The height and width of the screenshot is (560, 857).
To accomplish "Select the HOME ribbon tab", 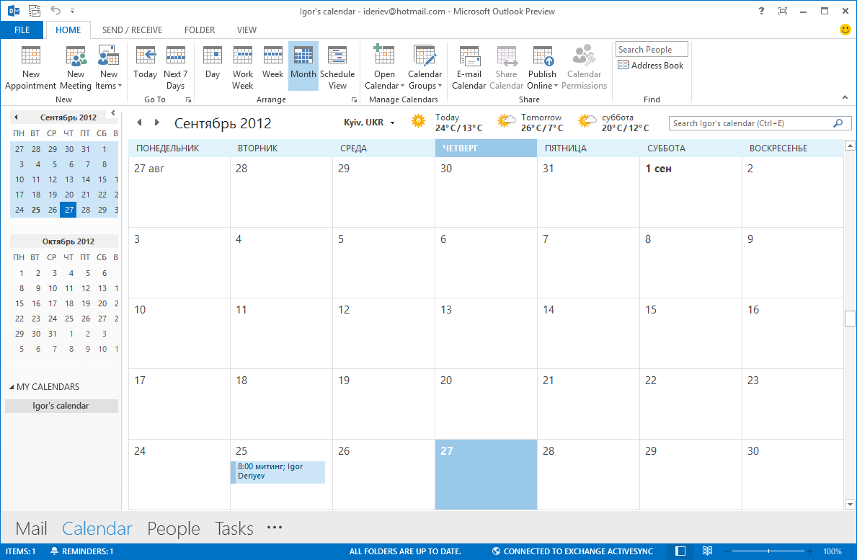I will click(68, 30).
